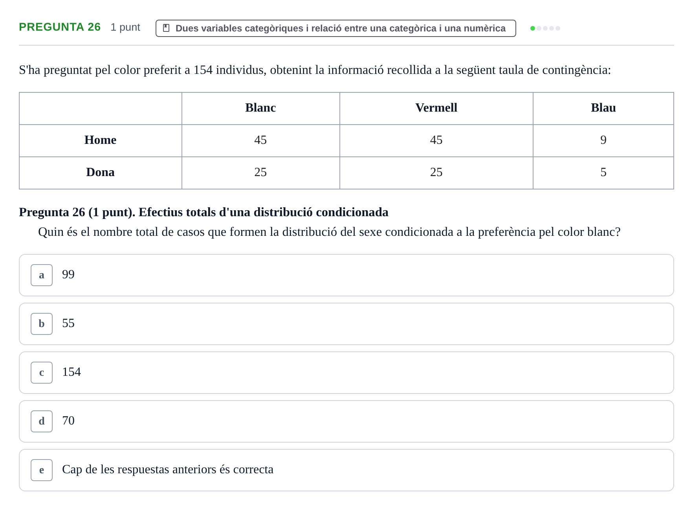The width and height of the screenshot is (693, 511).
Task: Click the book icon in the topic tag
Action: point(166,28)
